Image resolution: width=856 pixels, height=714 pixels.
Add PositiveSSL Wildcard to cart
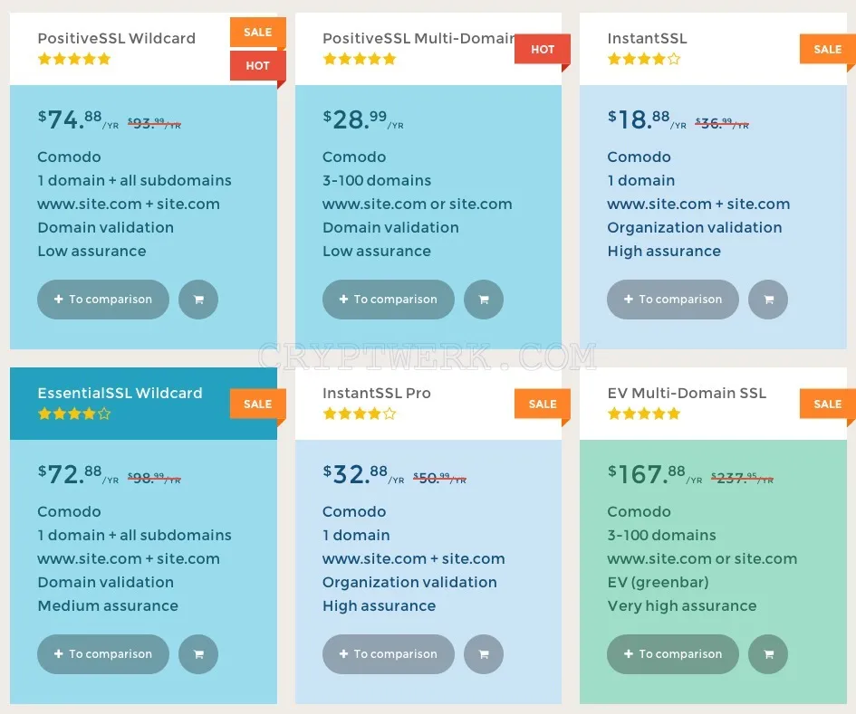198,300
